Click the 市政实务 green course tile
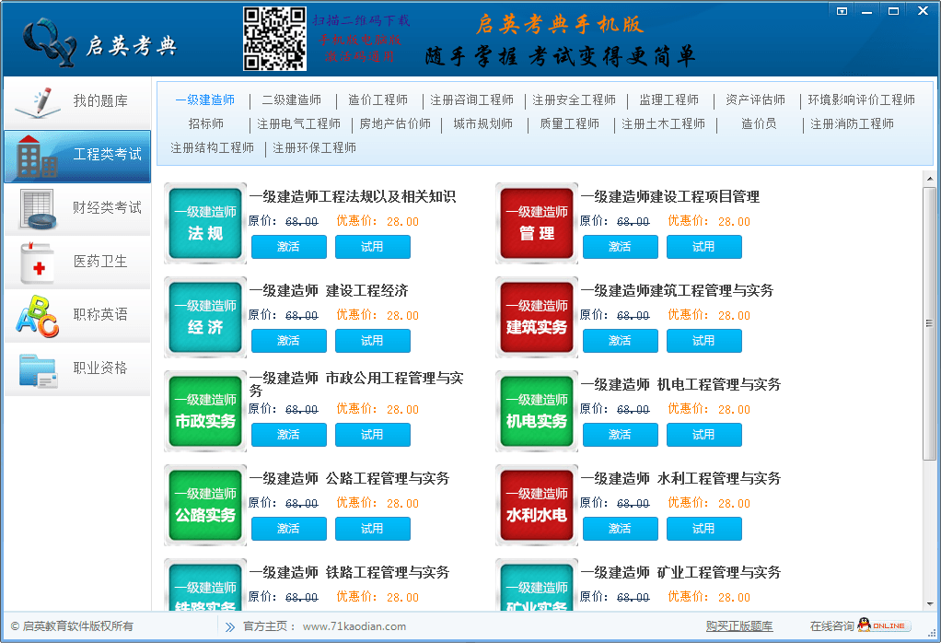The width and height of the screenshot is (941, 643). [205, 411]
